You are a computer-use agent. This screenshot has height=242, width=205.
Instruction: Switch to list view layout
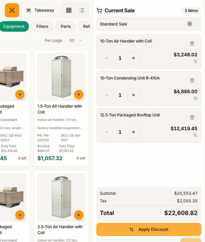[82, 10]
